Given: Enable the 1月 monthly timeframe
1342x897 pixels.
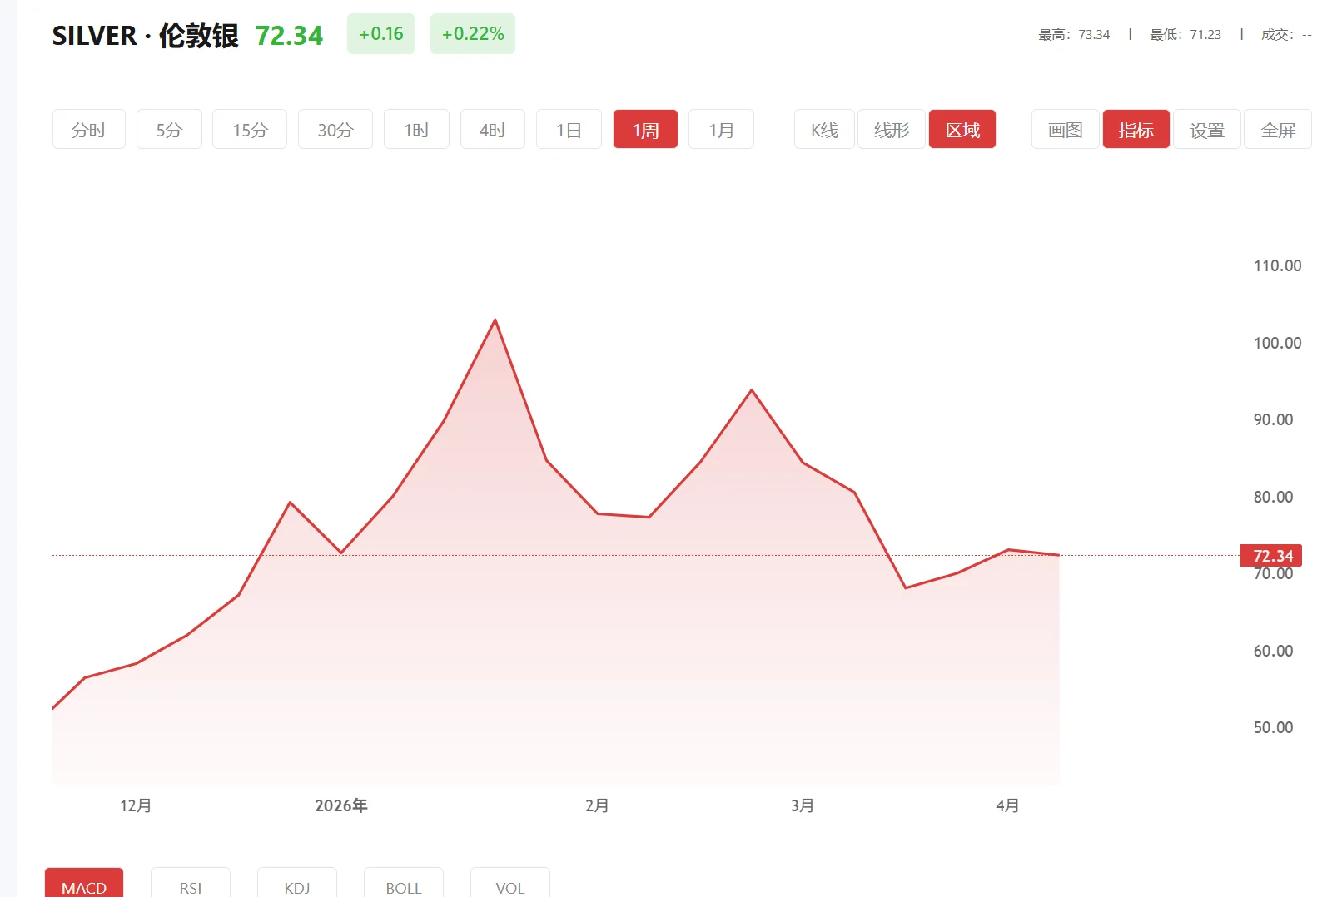Looking at the screenshot, I should coord(721,129).
